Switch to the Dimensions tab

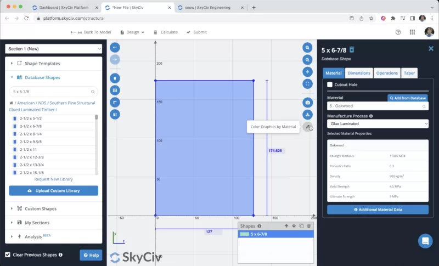pyautogui.click(x=359, y=73)
